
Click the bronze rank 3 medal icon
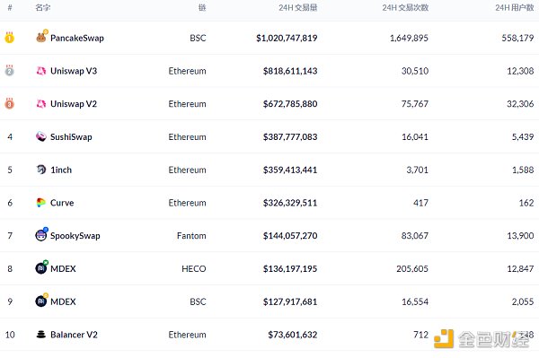[x=9, y=103]
